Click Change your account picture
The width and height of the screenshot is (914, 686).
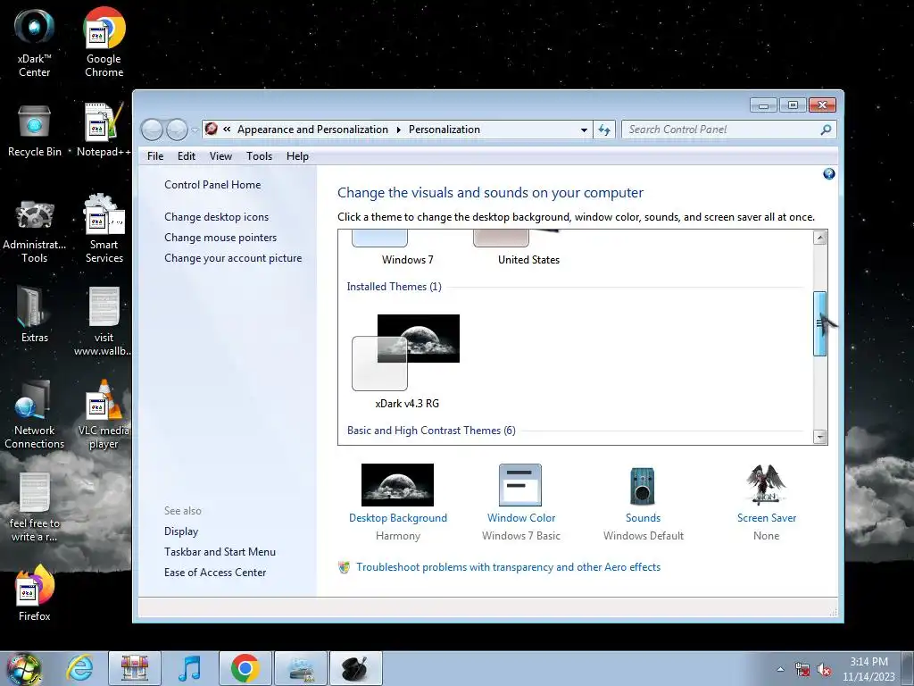[233, 258]
